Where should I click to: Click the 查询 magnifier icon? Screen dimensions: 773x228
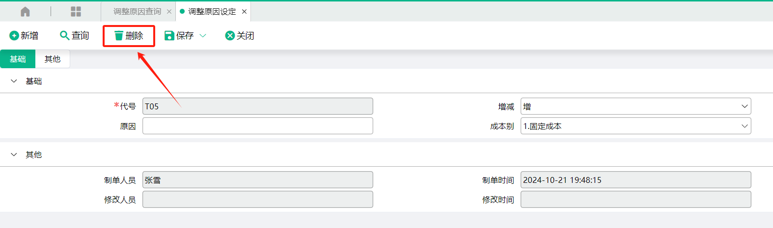click(64, 36)
